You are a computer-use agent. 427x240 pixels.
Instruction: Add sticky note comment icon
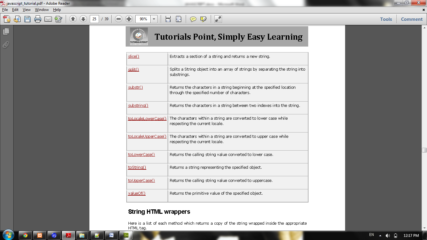(x=193, y=19)
